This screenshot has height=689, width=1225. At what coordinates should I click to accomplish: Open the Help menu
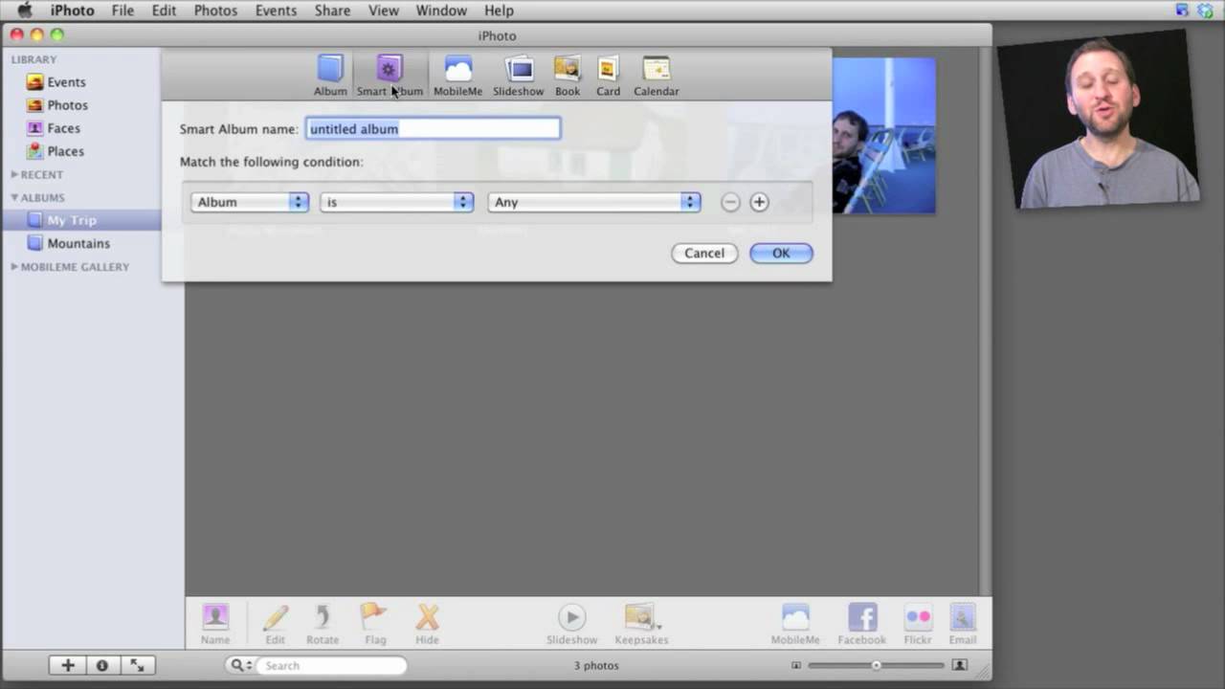click(x=499, y=11)
